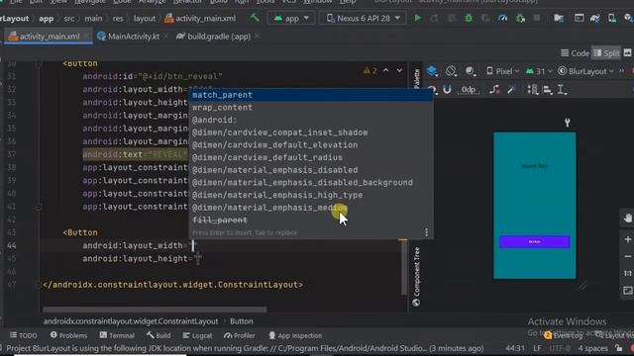
Task: Click Clear All Constraints icon
Action: pyautogui.click(x=494, y=89)
